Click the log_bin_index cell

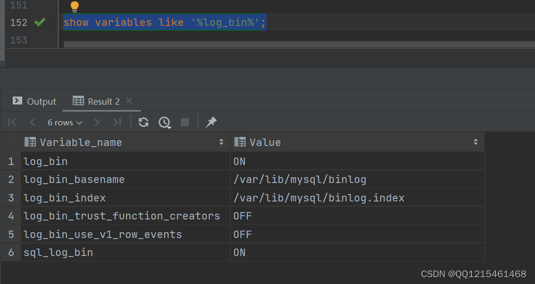click(126, 198)
